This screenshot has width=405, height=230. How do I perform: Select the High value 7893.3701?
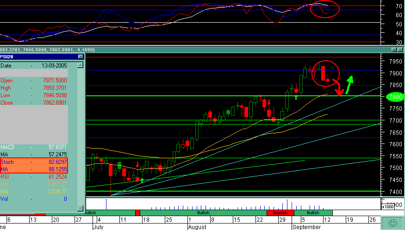(x=55, y=88)
